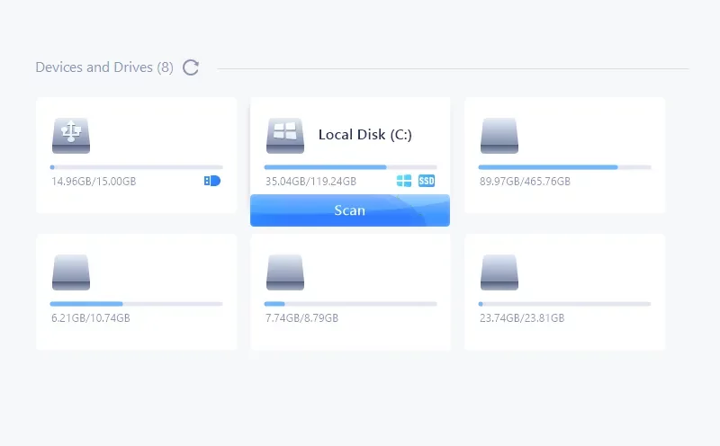The width and height of the screenshot is (720, 446).
Task: Click the small Windows badge on Local Disk (C:)
Action: [404, 181]
